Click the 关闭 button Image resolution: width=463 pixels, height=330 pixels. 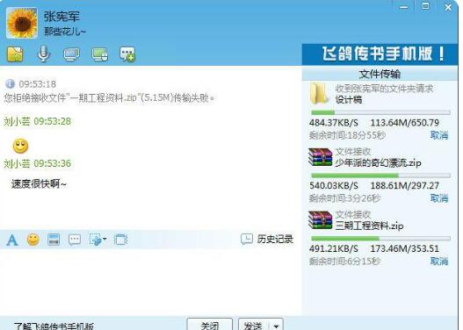[210, 326]
